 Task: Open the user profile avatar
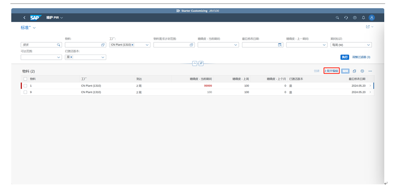click(371, 18)
